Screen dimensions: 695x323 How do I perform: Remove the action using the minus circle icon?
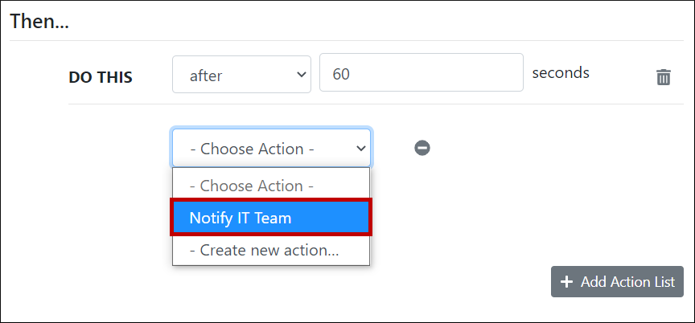pyautogui.click(x=422, y=148)
